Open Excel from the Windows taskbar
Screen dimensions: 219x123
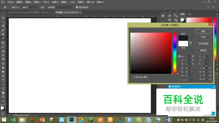tap(13, 120)
